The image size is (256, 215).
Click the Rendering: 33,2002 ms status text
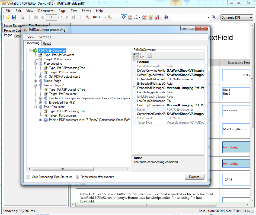point(19,211)
